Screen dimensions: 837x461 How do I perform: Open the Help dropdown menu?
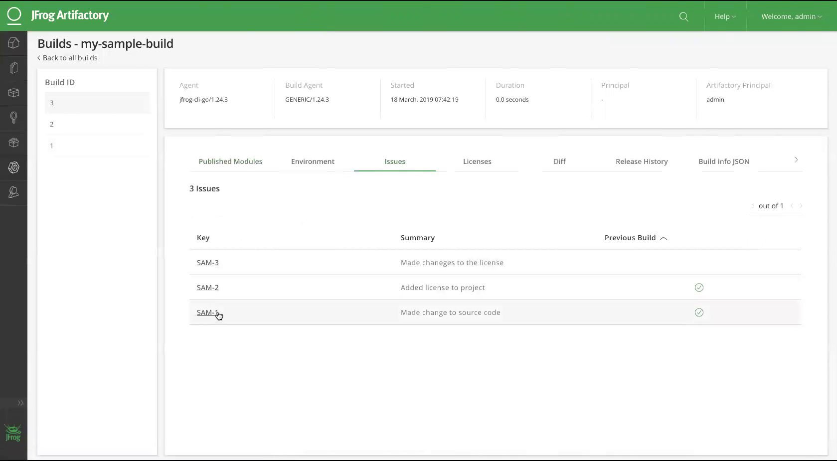pos(725,16)
